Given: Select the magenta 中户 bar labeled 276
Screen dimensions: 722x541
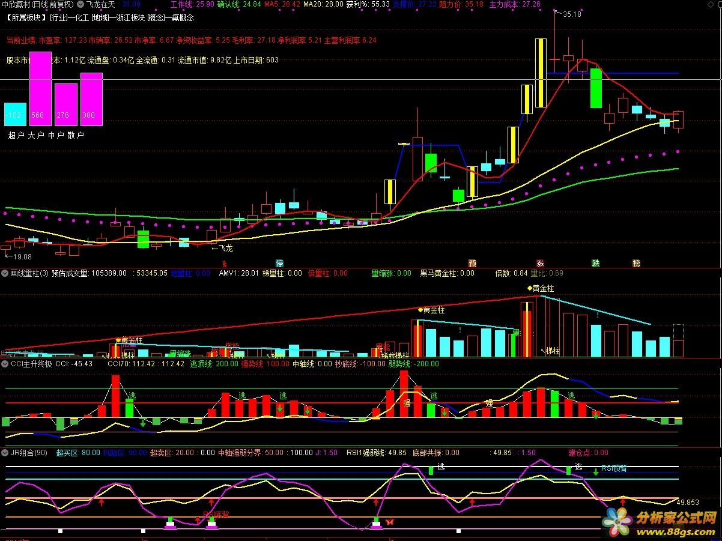Looking at the screenshot, I should [66, 104].
